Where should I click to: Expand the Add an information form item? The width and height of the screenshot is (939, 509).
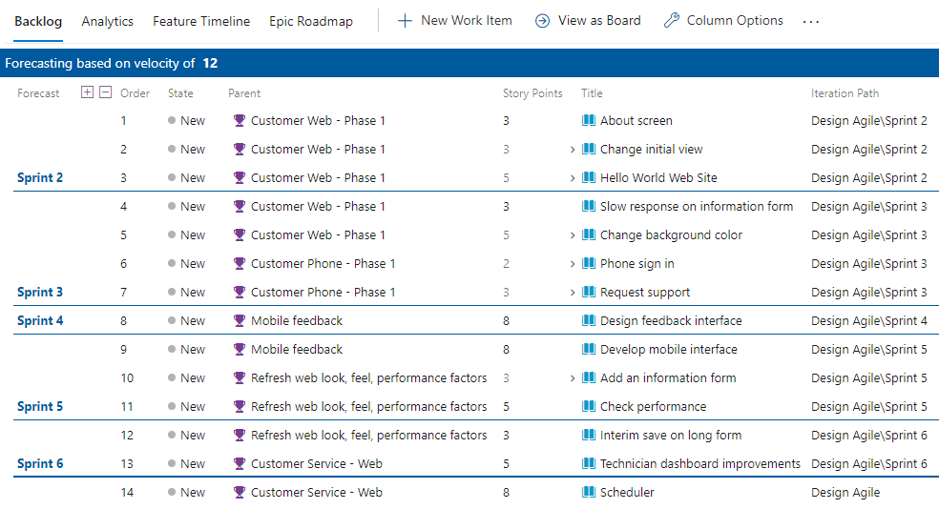click(573, 378)
